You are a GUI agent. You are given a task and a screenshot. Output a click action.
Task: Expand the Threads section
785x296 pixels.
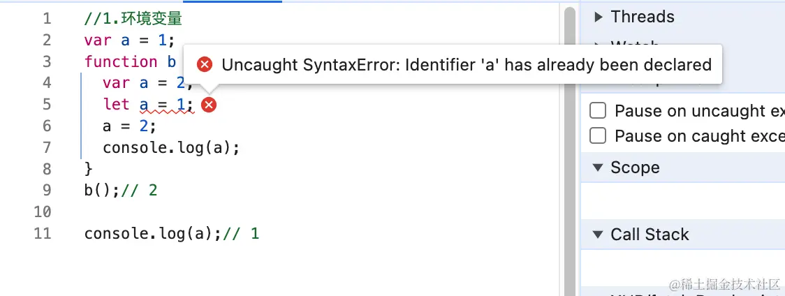pos(598,17)
